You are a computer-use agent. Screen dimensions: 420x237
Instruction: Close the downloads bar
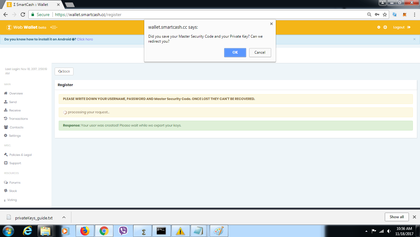click(x=414, y=217)
